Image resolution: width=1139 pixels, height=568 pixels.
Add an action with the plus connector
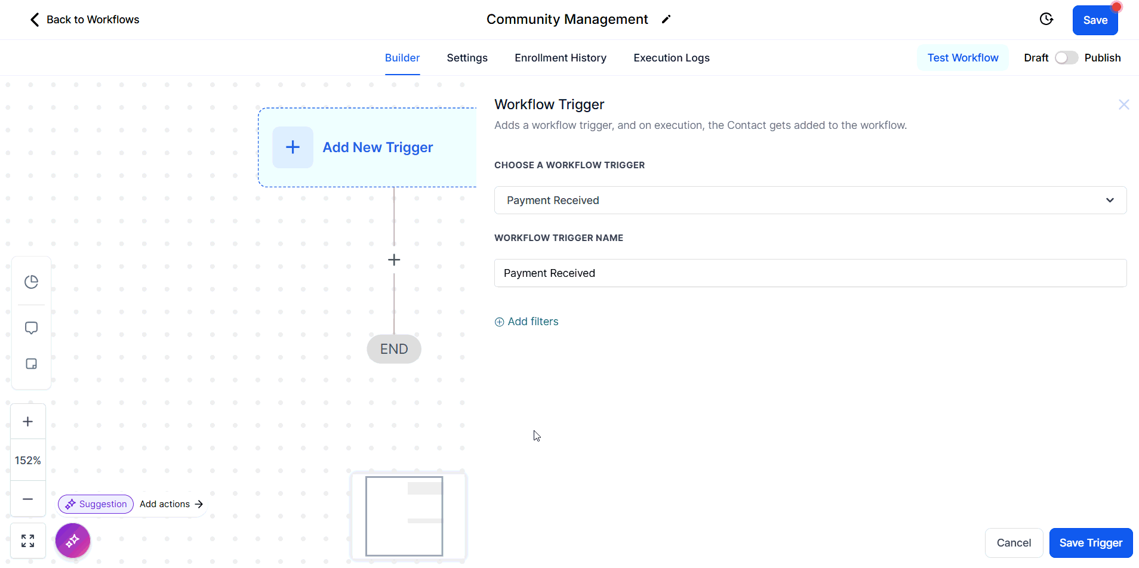[x=394, y=260]
